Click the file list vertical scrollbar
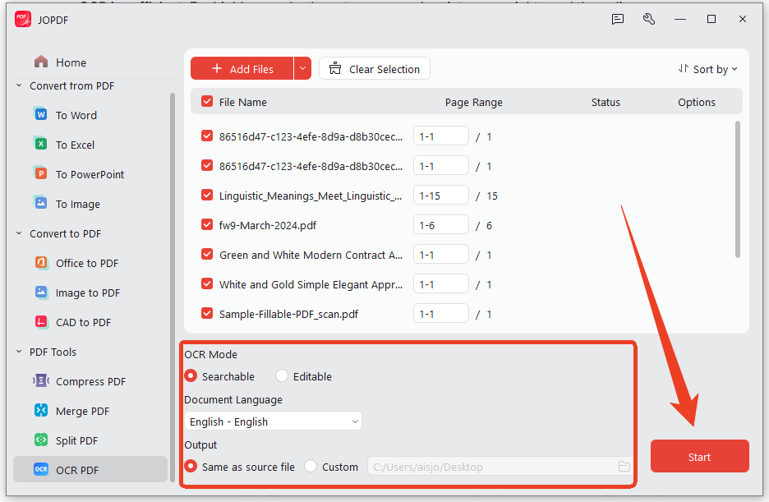Viewport: 769px width, 502px height. pyautogui.click(x=738, y=189)
